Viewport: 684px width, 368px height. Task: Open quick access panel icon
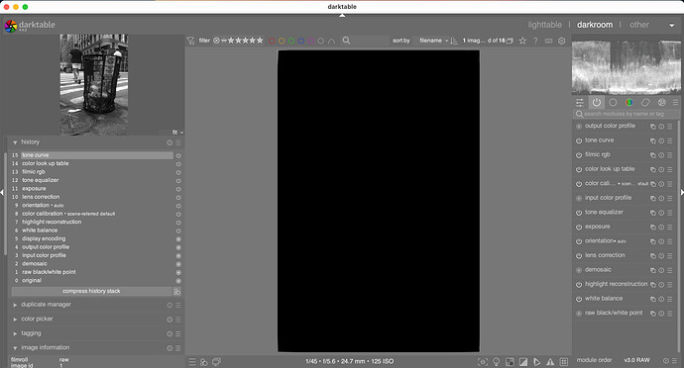(x=580, y=102)
